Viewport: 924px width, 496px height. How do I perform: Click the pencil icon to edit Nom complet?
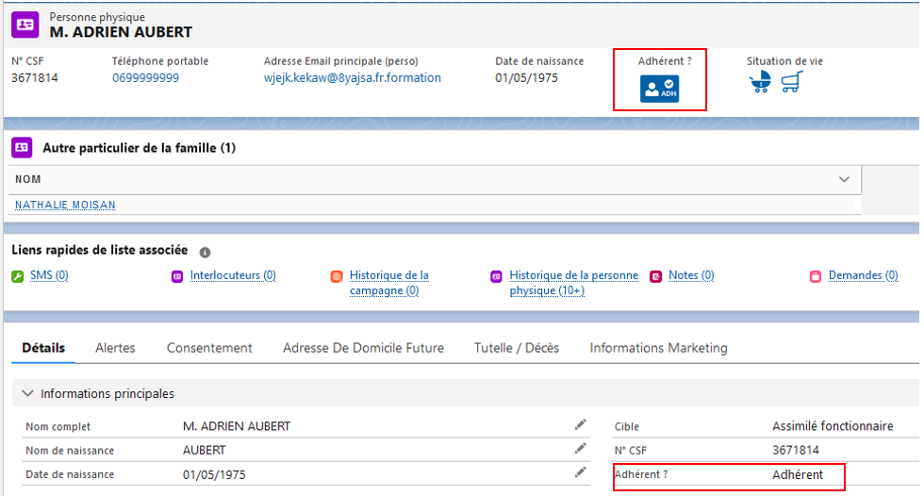(581, 425)
